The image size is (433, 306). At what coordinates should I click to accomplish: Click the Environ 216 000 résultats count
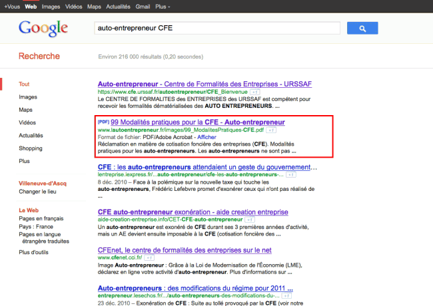click(x=151, y=57)
